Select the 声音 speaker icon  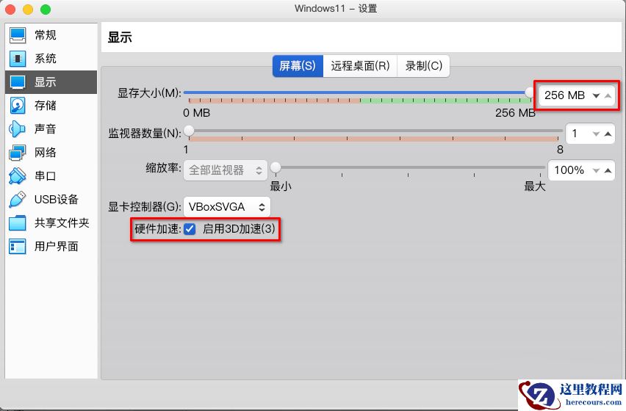point(18,128)
